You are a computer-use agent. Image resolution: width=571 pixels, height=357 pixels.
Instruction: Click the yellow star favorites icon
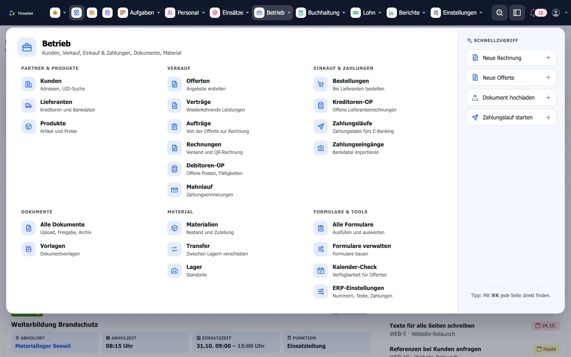point(55,13)
